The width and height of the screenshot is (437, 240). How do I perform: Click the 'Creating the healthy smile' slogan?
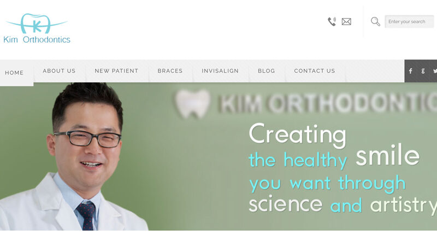(343, 169)
